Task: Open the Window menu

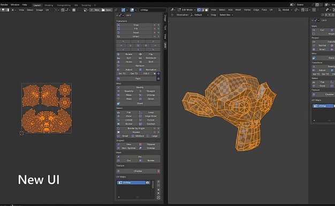Action: pos(15,5)
